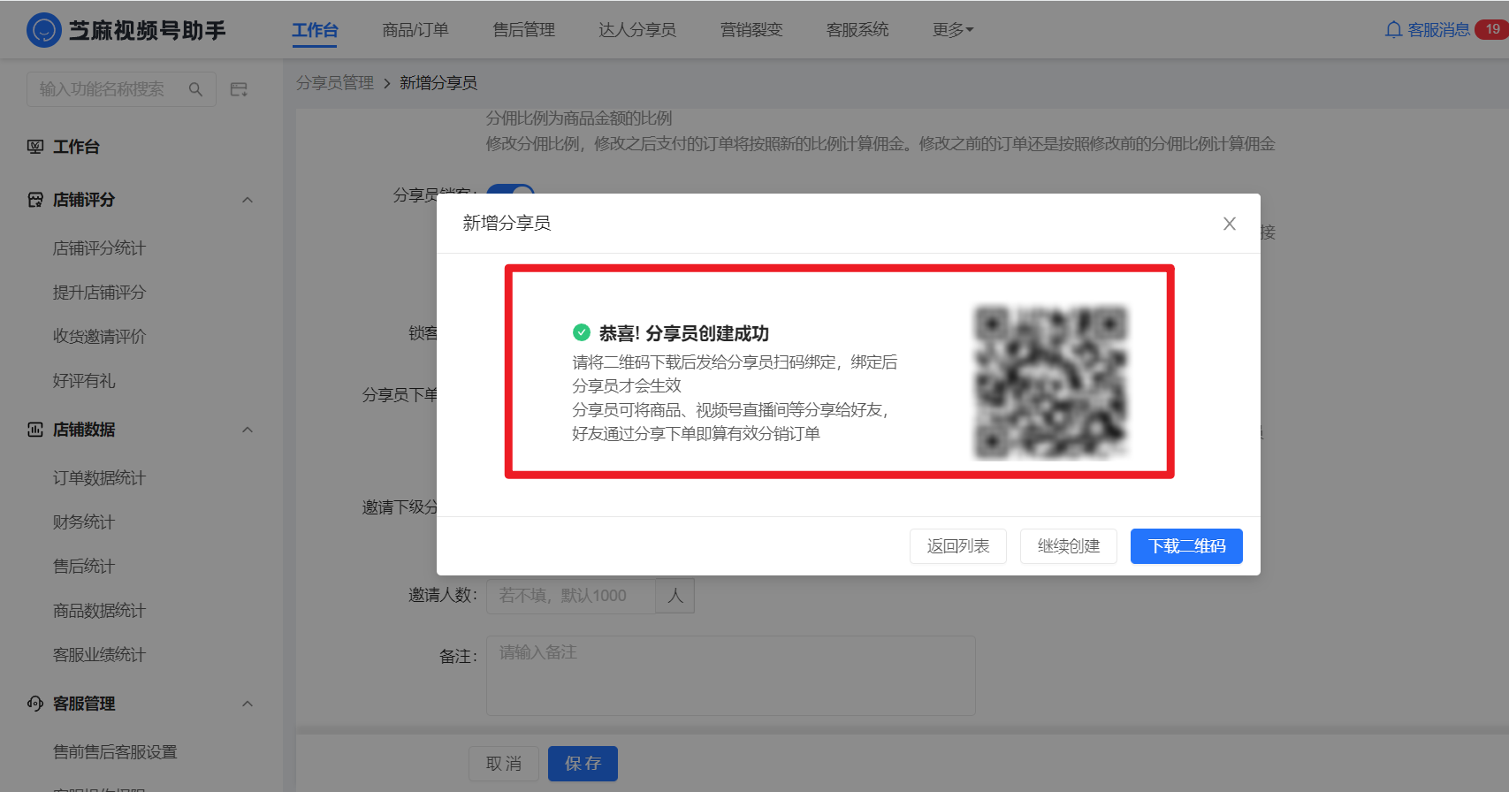Open 商品数据统计 in sidebar
Viewport: 1509px width, 792px height.
point(99,611)
